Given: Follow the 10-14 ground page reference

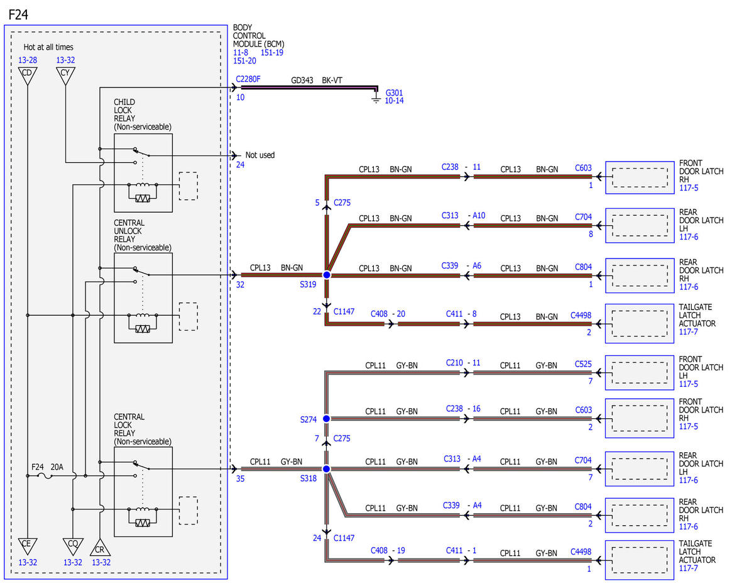Looking at the screenshot, I should tap(394, 101).
